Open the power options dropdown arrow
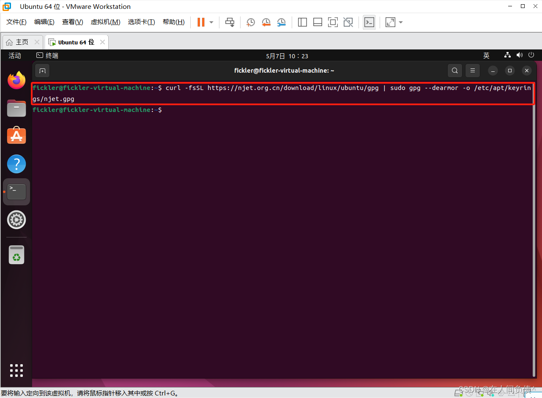This screenshot has width=542, height=398. [211, 22]
